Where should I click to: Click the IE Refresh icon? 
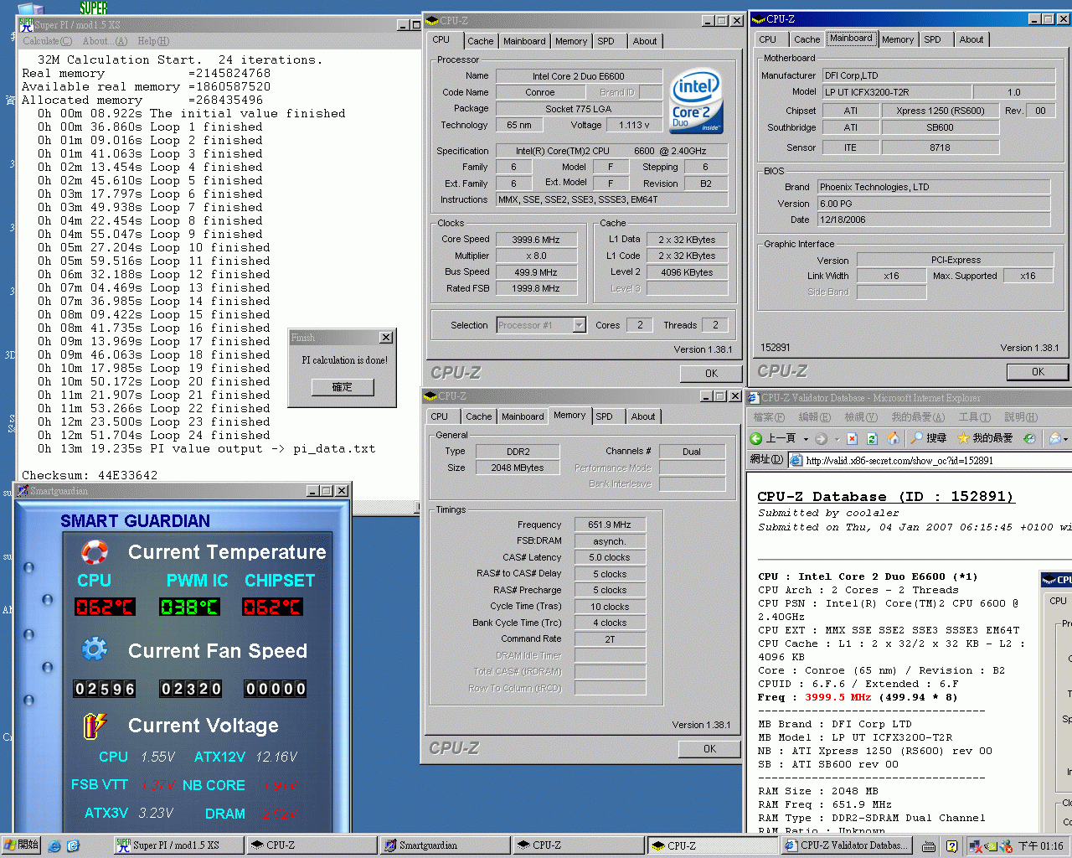[x=872, y=438]
